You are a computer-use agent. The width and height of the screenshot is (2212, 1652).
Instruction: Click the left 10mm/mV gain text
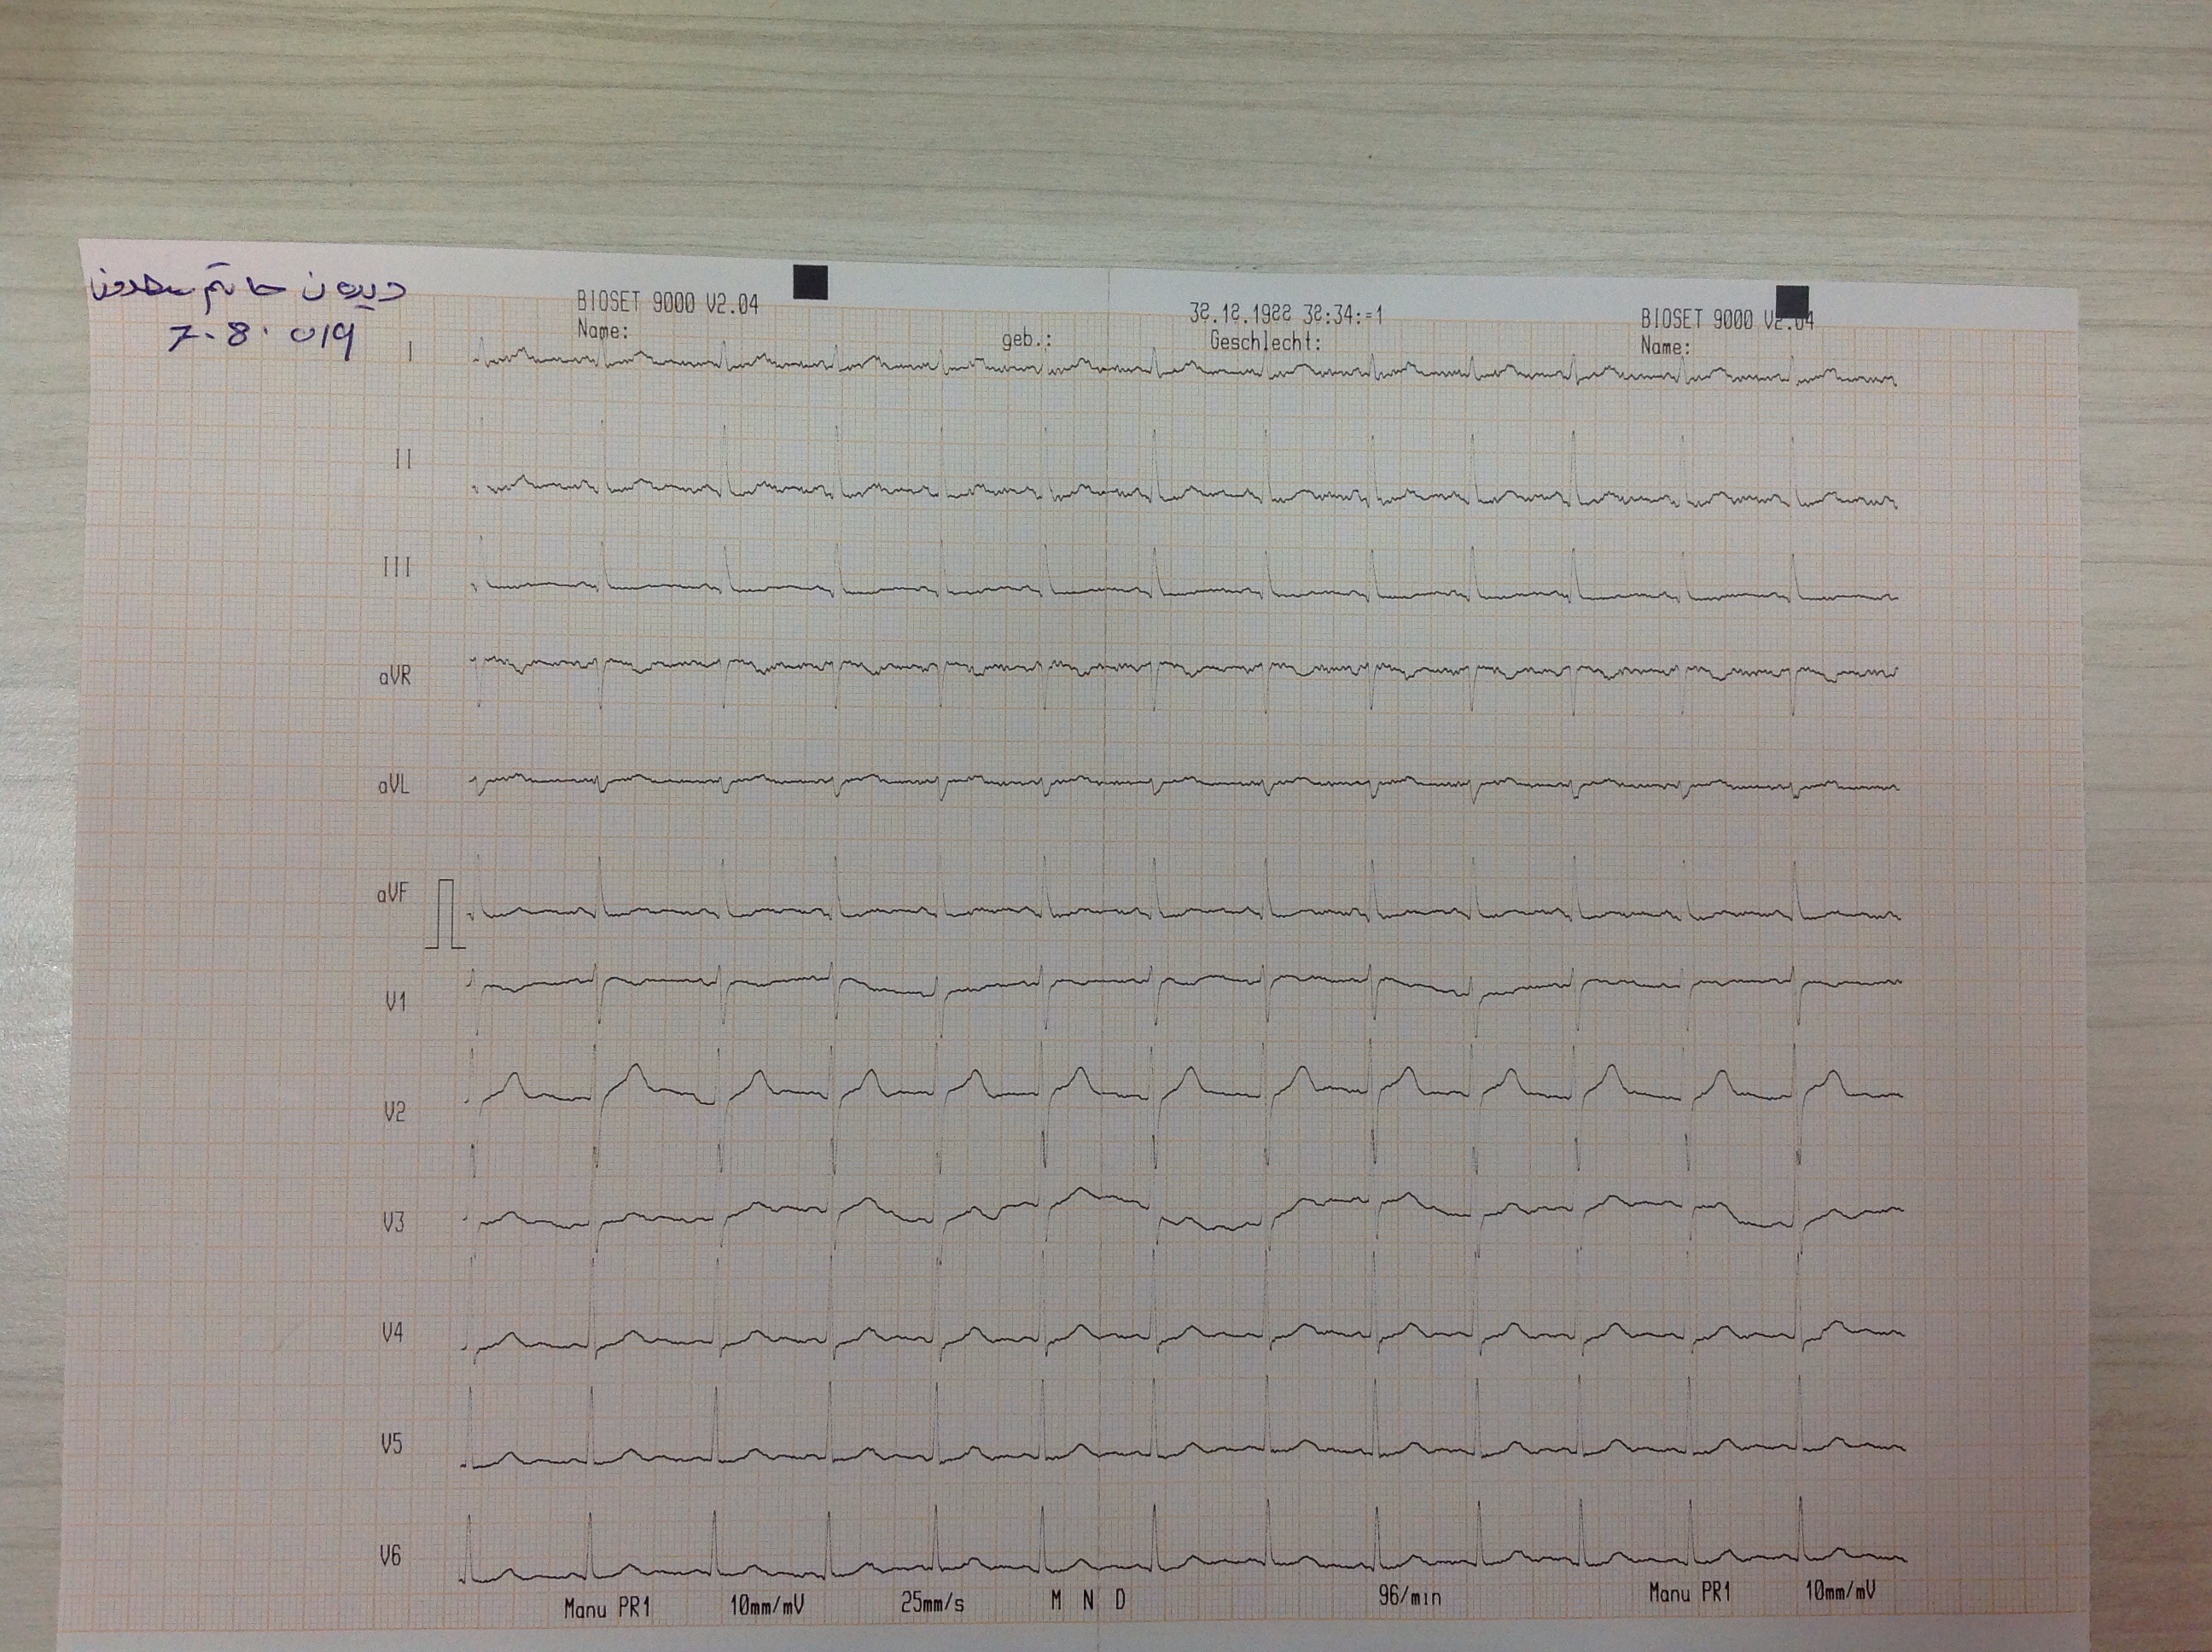(x=767, y=1606)
